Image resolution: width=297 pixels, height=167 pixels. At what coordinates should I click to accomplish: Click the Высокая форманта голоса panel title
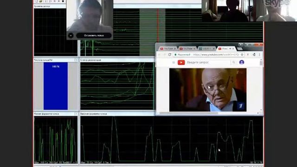coord(93,114)
